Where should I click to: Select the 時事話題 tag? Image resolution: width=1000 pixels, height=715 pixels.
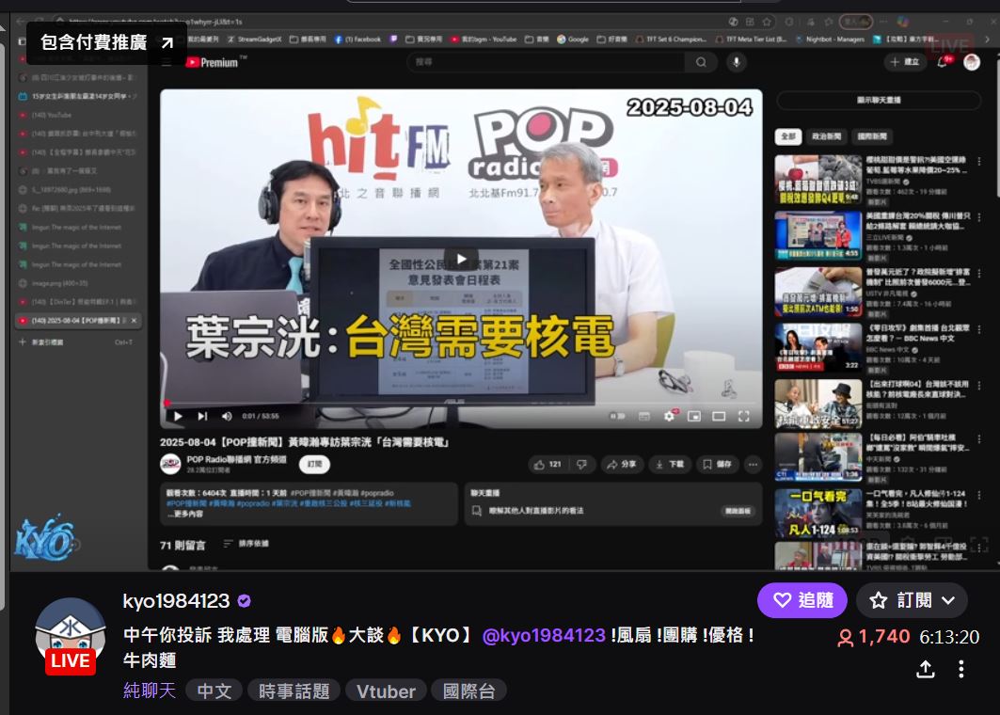click(294, 691)
